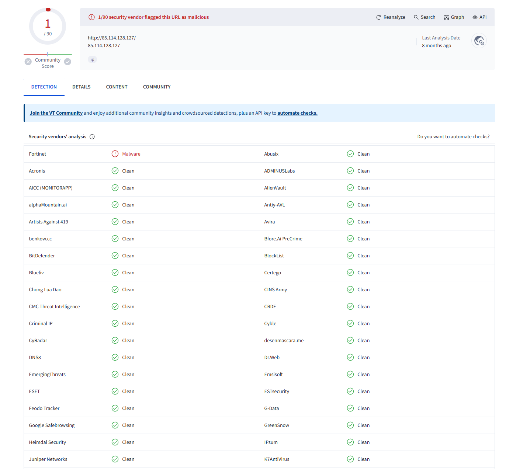The image size is (513, 469).
Task: Click the clean check icon for Dr.Web
Action: (350, 357)
